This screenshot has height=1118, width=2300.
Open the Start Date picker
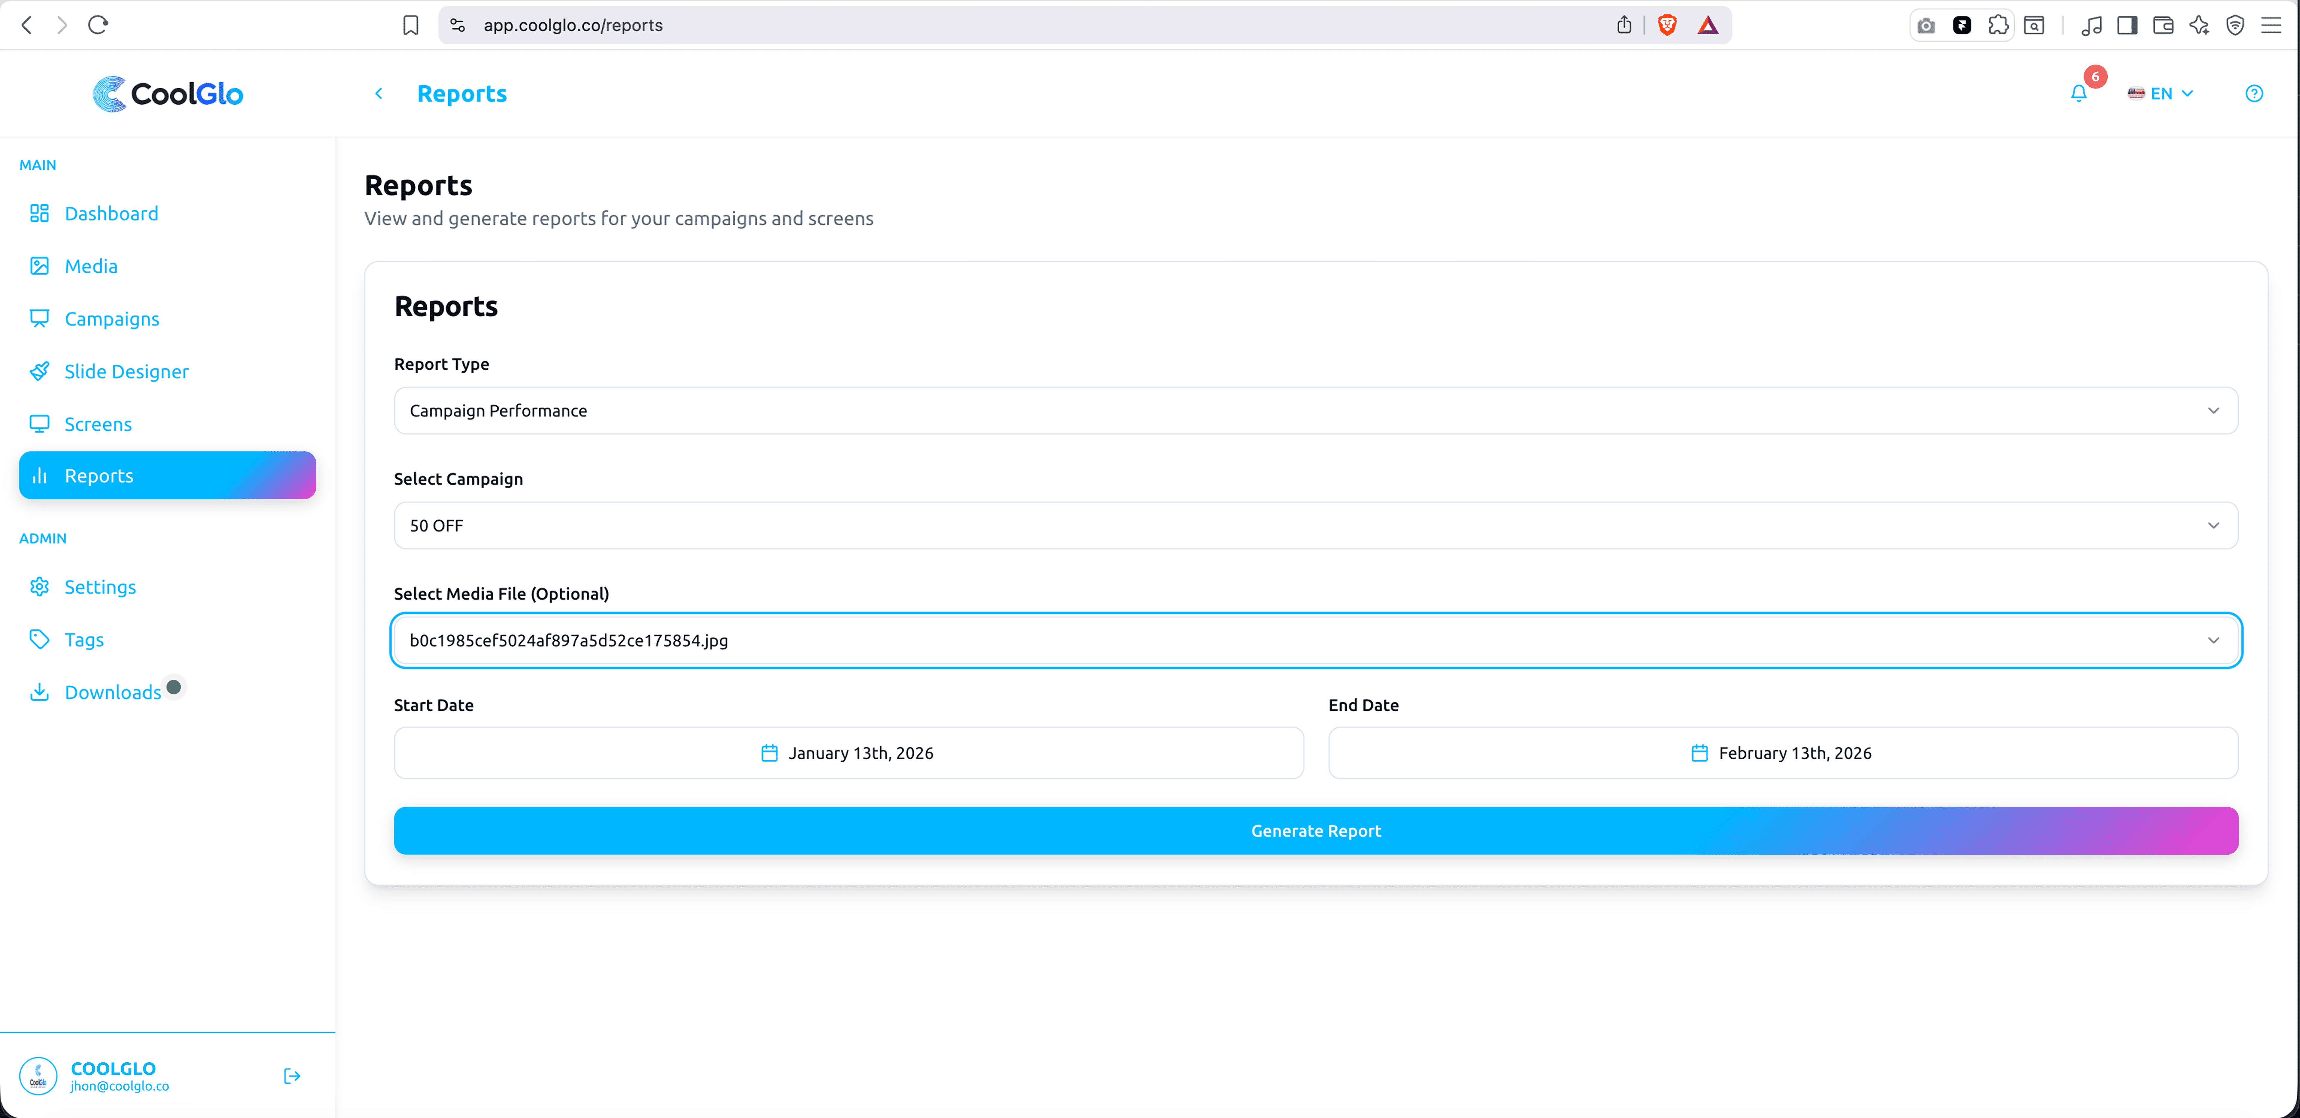coord(848,753)
